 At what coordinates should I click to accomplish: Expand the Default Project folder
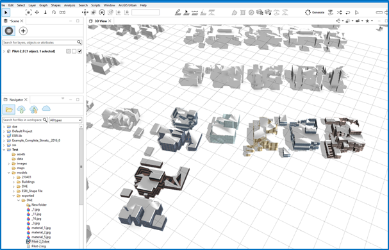point(4,131)
